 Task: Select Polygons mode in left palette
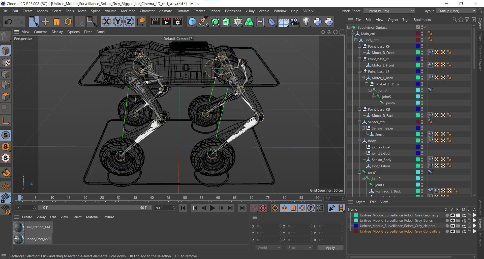coord(6,97)
